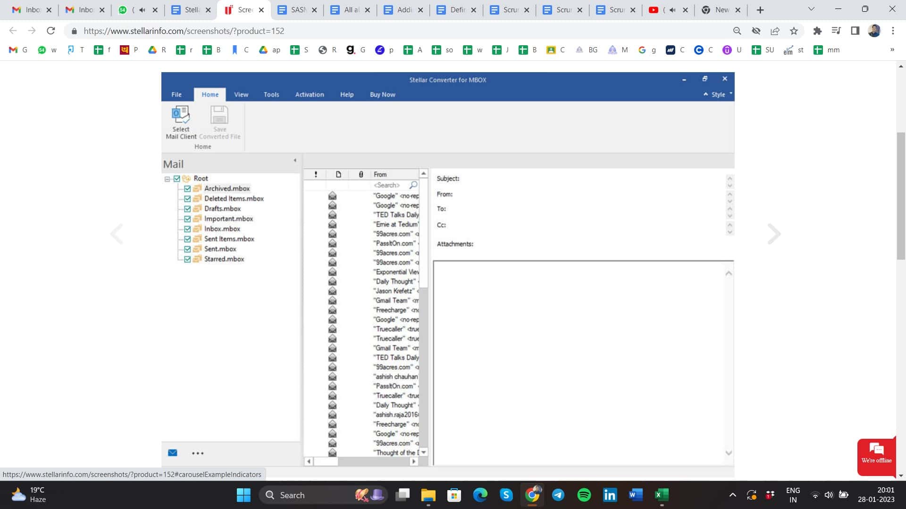Click Select Mail Client icon

pos(181,115)
